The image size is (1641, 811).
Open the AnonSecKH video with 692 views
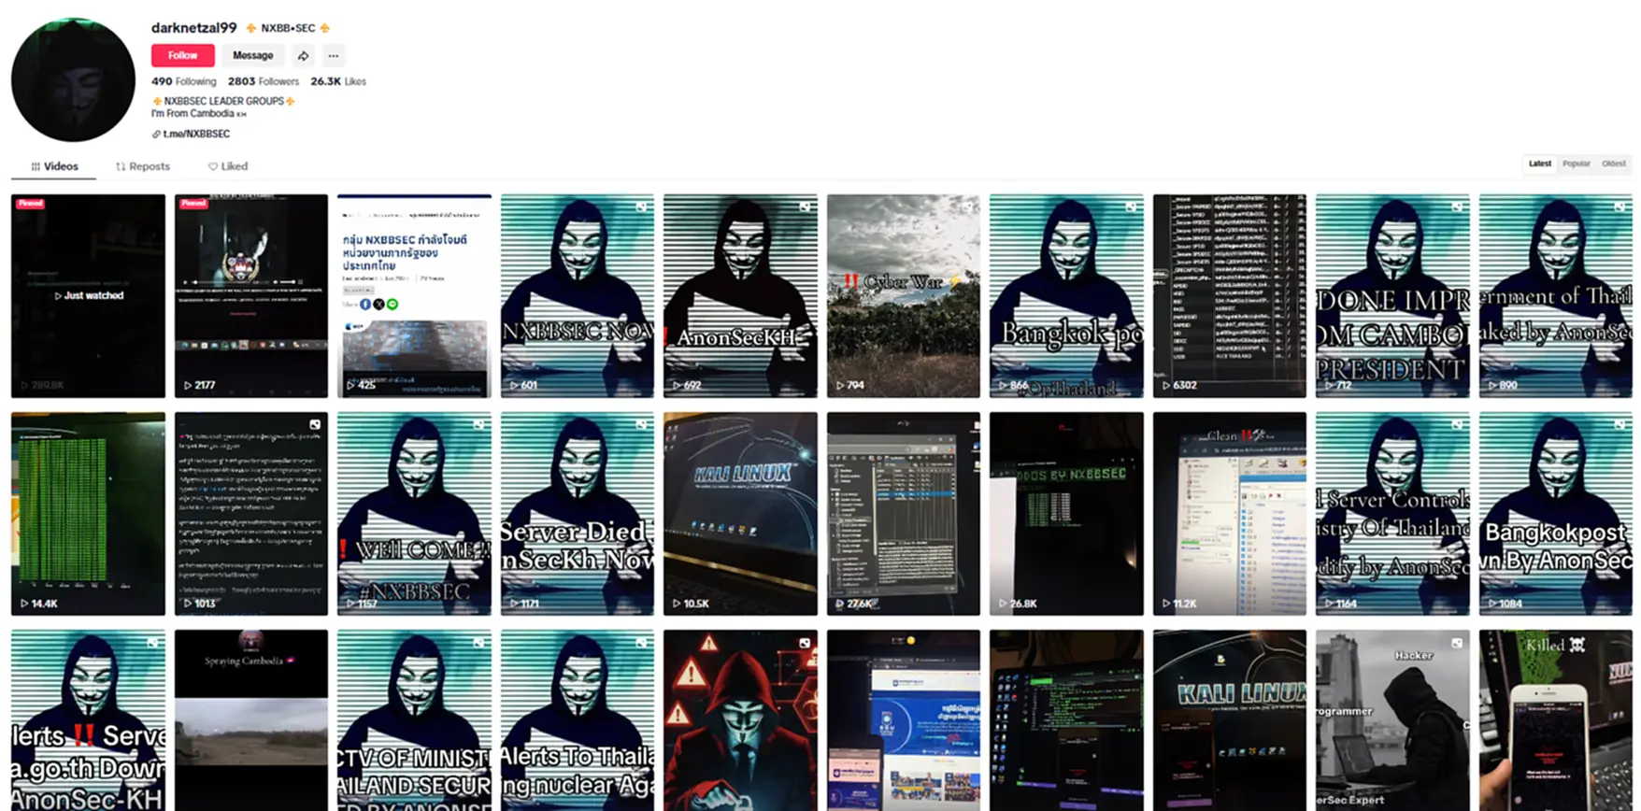click(x=740, y=296)
